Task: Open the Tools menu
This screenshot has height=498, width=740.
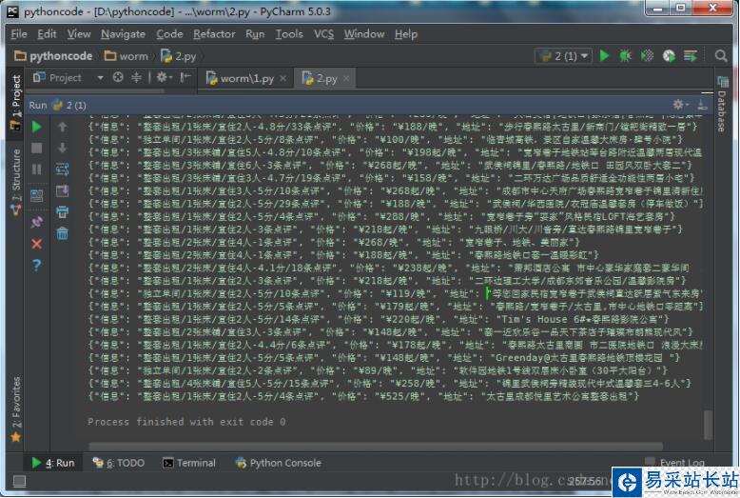Action: pos(289,34)
